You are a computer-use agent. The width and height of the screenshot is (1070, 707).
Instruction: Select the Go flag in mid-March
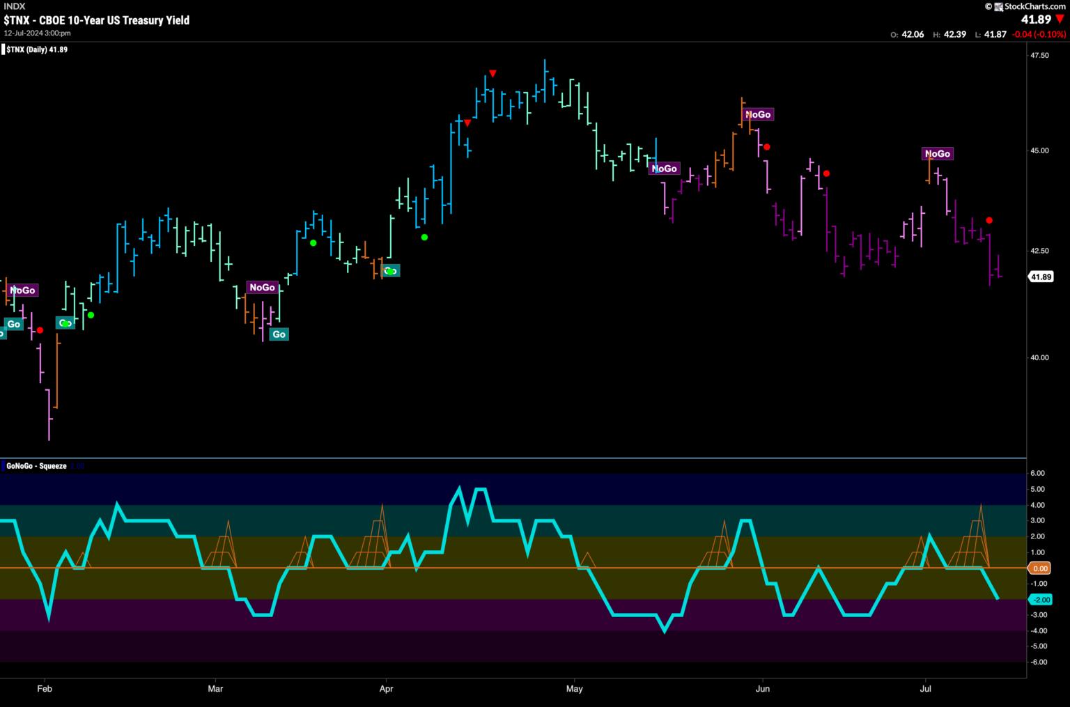279,334
